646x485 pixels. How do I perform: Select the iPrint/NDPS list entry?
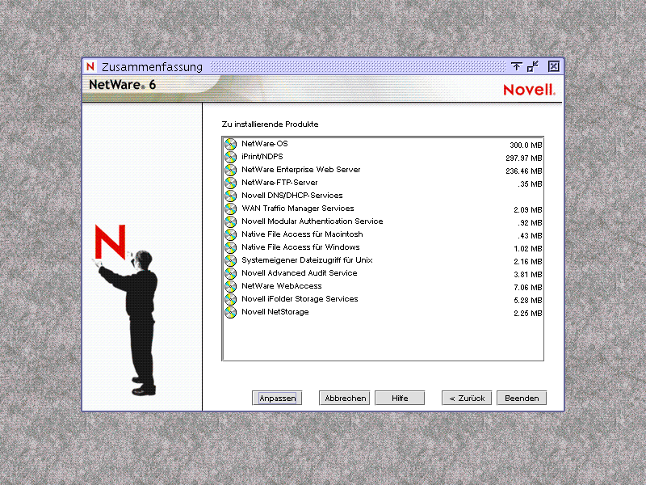click(x=383, y=157)
